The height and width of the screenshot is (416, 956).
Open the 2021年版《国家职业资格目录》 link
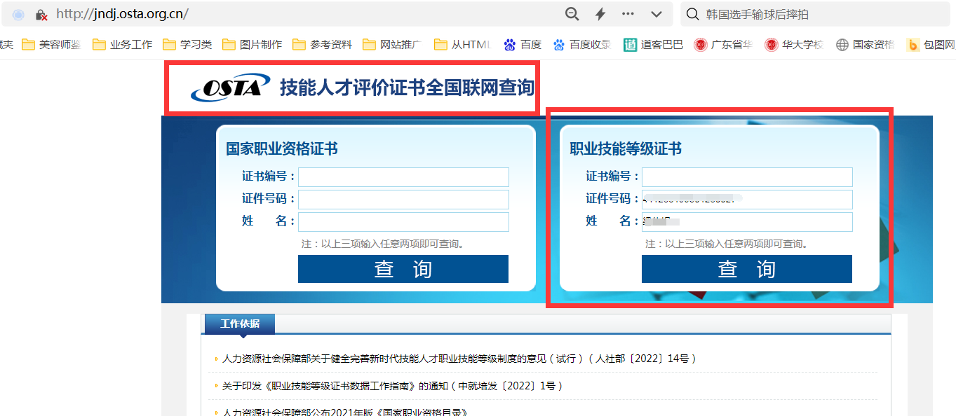click(344, 412)
